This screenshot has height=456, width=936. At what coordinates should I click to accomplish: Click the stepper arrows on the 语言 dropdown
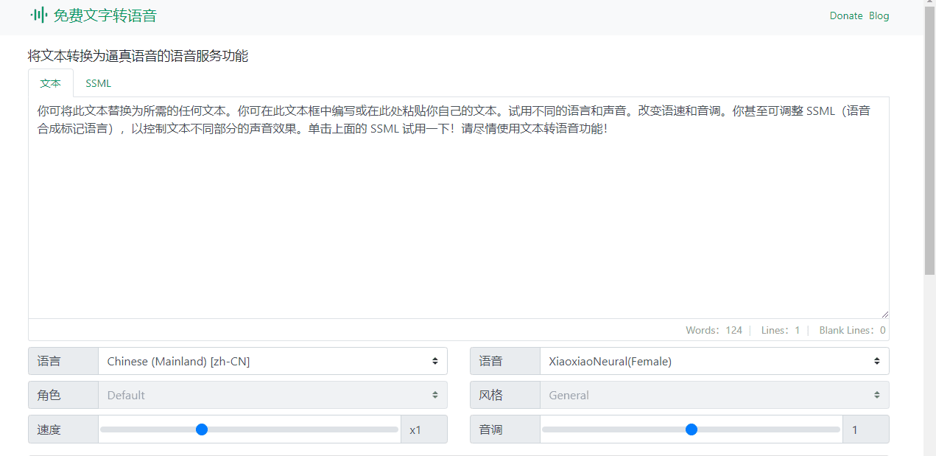pos(437,361)
